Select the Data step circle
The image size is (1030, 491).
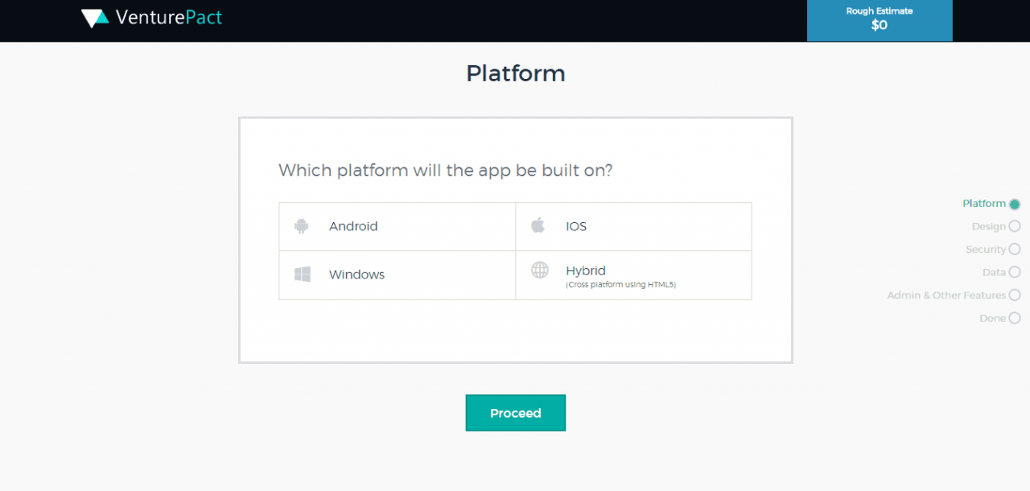click(x=1015, y=273)
